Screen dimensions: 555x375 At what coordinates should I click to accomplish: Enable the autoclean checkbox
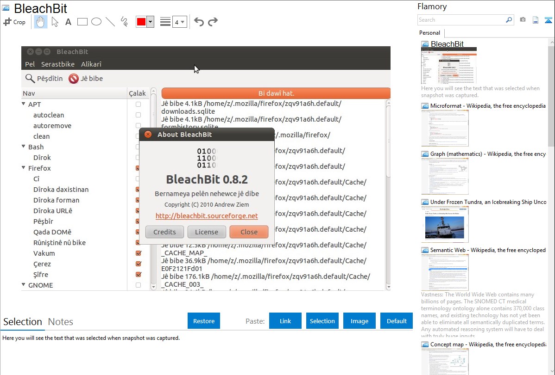click(x=138, y=115)
